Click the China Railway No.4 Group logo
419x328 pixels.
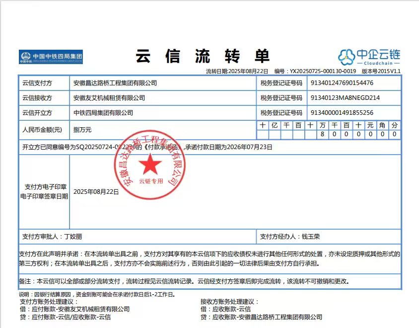click(x=51, y=57)
